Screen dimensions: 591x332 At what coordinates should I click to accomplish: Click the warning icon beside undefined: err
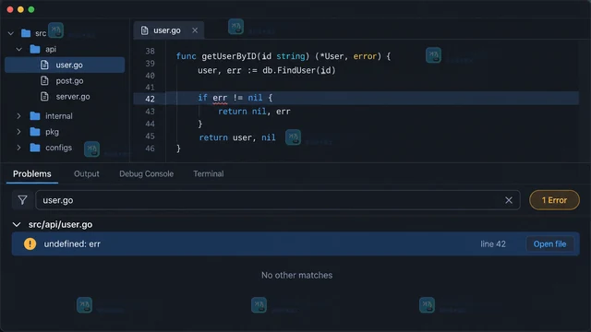[30, 243]
